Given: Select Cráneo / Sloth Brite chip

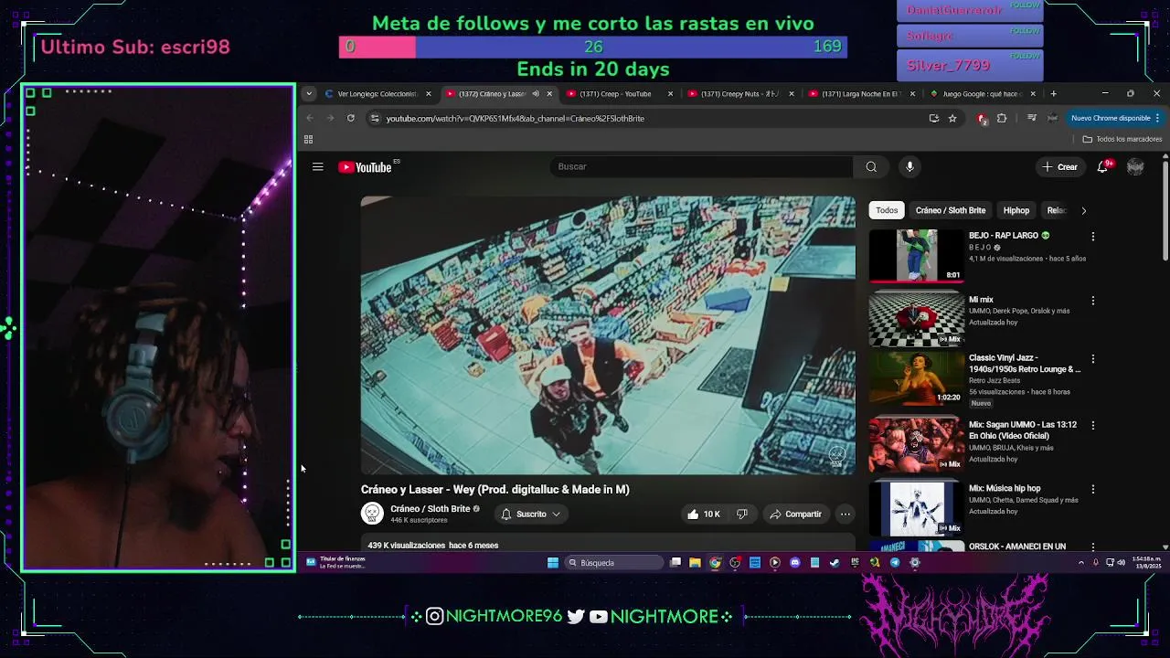Looking at the screenshot, I should pyautogui.click(x=951, y=210).
